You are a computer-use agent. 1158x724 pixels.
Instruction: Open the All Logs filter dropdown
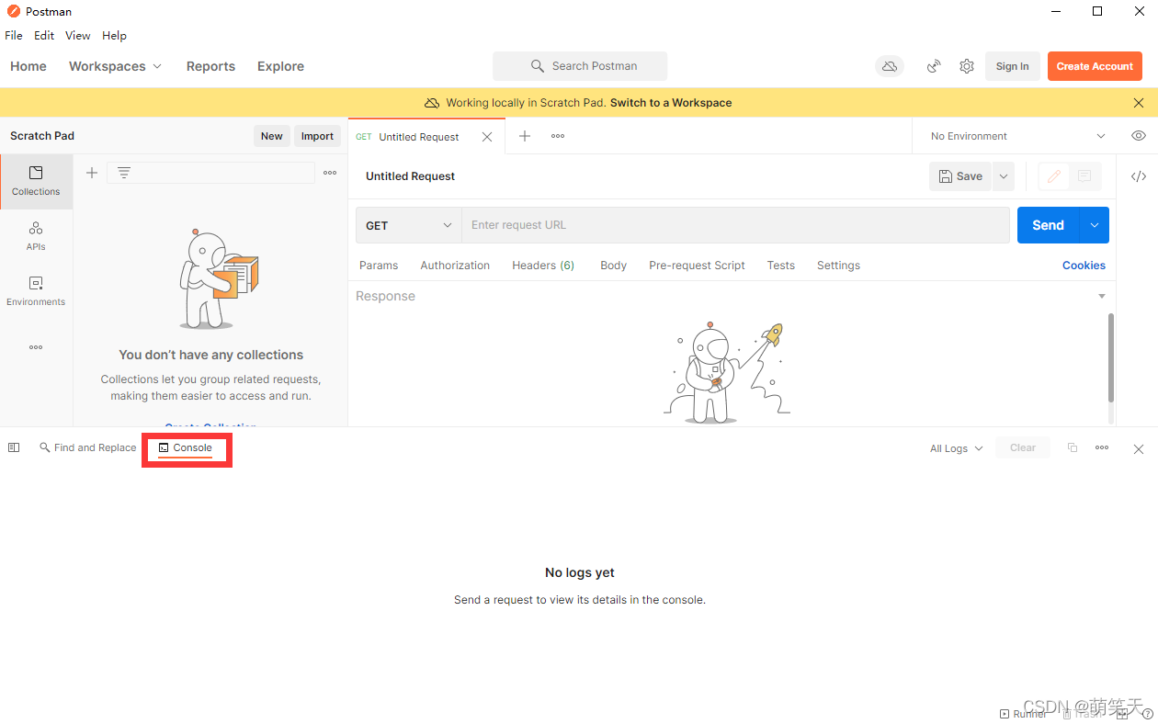click(x=956, y=448)
